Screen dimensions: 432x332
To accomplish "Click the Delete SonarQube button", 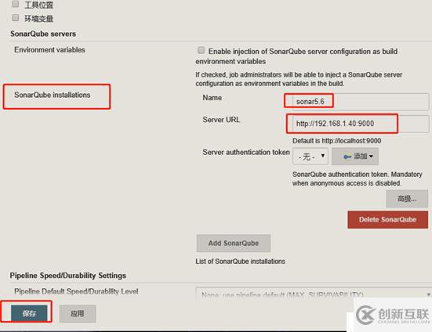I will point(387,219).
